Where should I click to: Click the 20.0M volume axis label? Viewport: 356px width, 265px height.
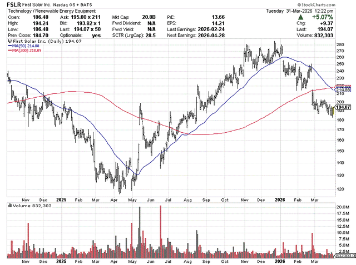[x=343, y=207]
